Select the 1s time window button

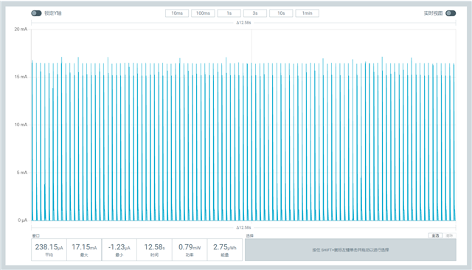(x=229, y=13)
